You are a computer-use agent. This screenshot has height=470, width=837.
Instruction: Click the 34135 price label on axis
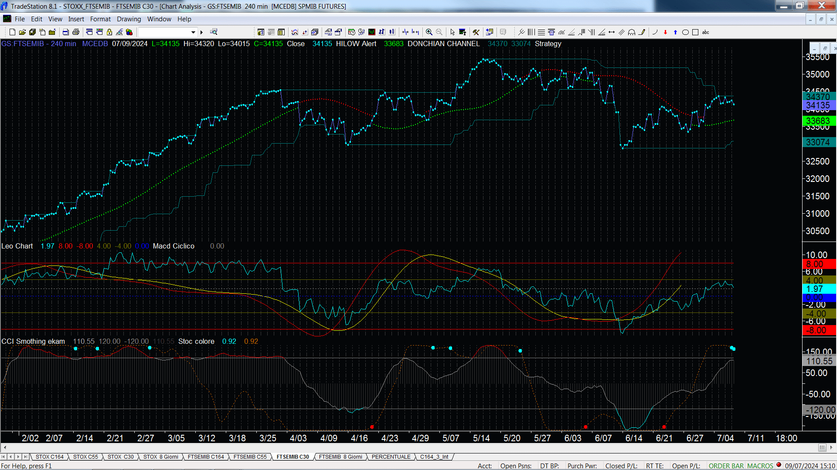coord(818,105)
